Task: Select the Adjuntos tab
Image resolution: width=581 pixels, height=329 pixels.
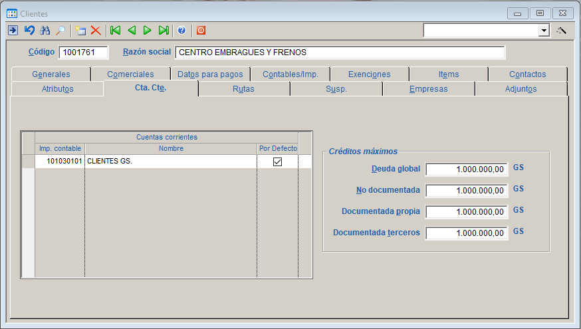Action: (521, 89)
